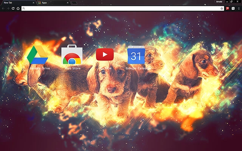Open the Chrome Web Store icon

tap(72, 54)
